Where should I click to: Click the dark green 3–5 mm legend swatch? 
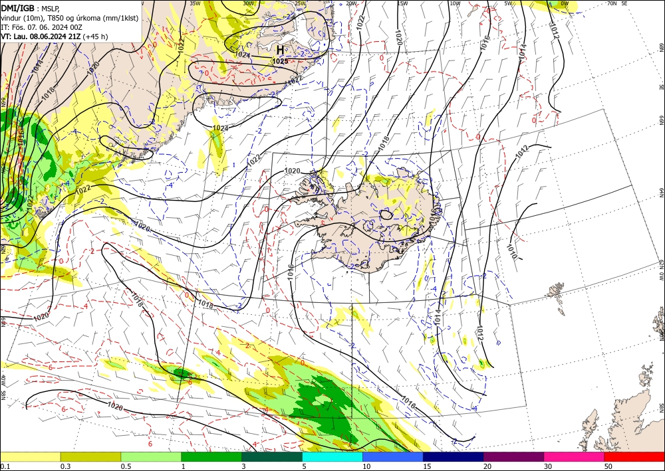[x=272, y=456]
